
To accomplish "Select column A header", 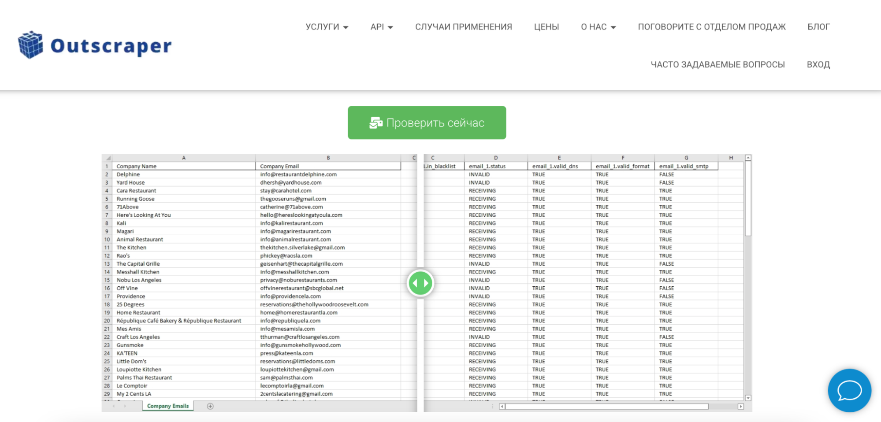I will click(x=184, y=158).
